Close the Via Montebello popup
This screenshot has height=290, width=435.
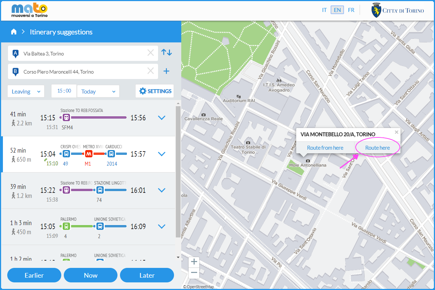click(396, 132)
